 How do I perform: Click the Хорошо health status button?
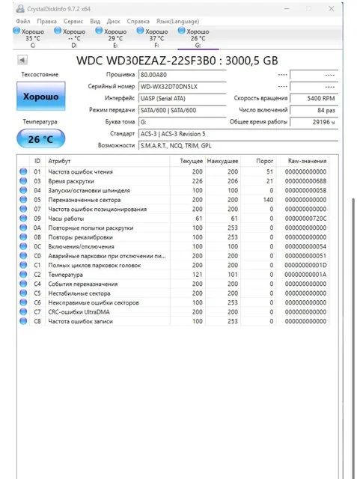(41, 97)
